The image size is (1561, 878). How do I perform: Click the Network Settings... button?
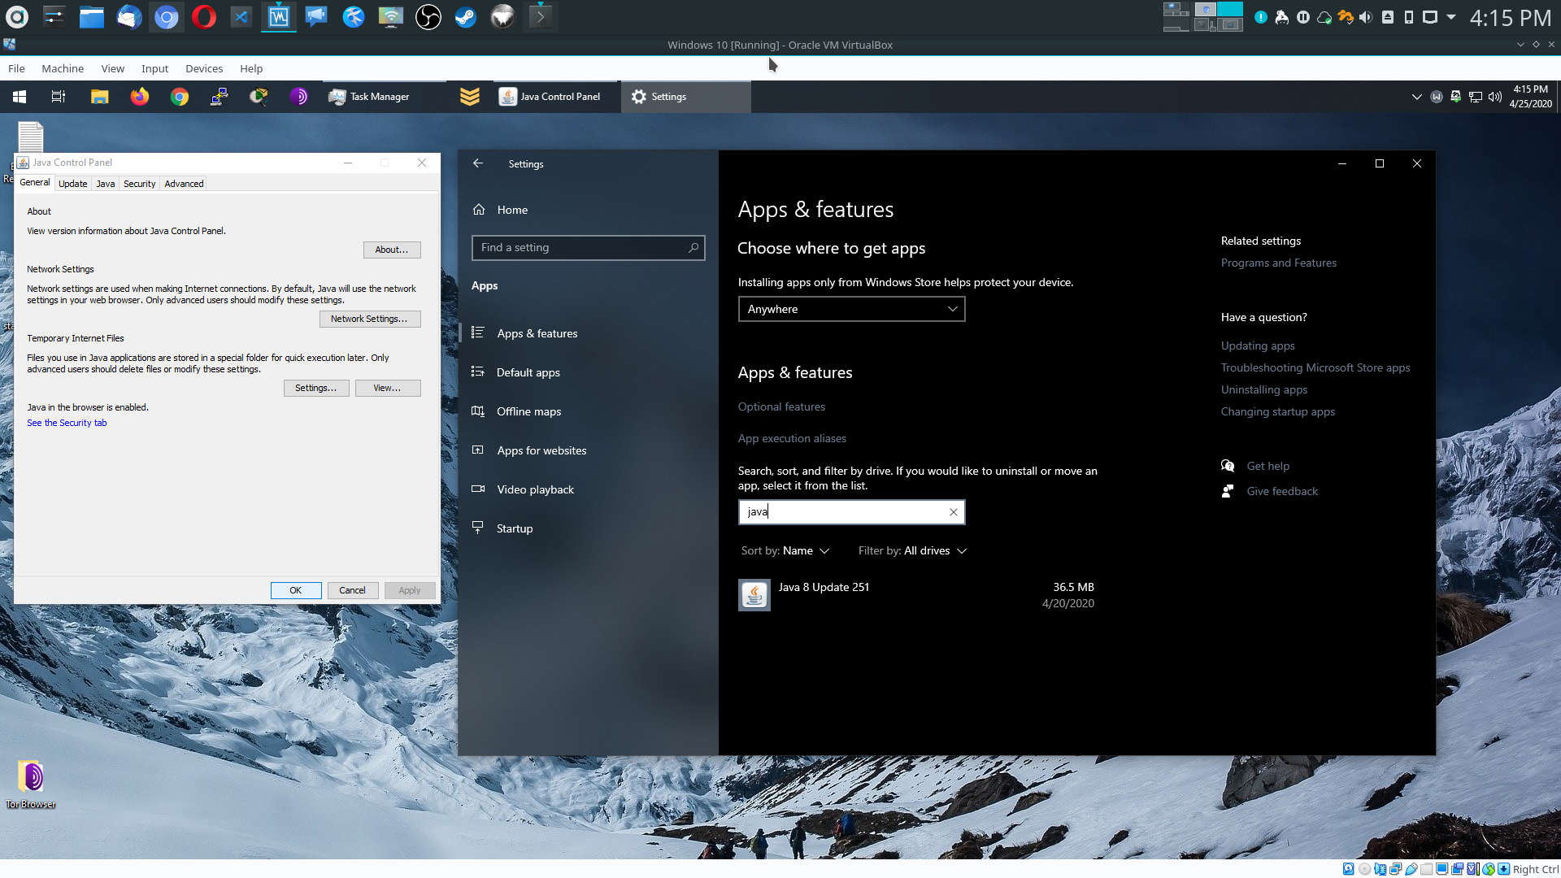pos(370,319)
